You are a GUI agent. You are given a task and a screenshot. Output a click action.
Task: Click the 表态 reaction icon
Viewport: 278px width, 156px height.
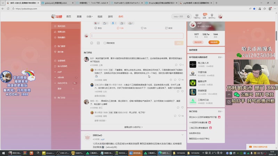point(96,28)
